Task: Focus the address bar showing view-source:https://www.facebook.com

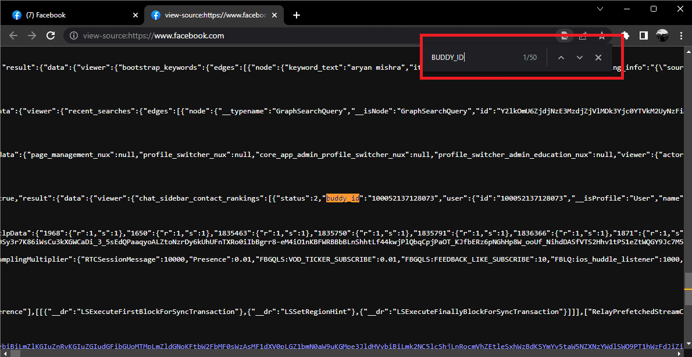Action: [309, 35]
